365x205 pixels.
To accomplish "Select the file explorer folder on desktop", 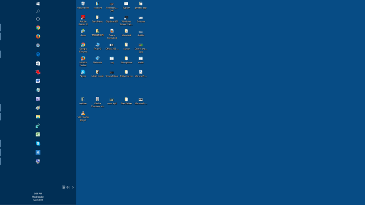I will tap(126, 60).
